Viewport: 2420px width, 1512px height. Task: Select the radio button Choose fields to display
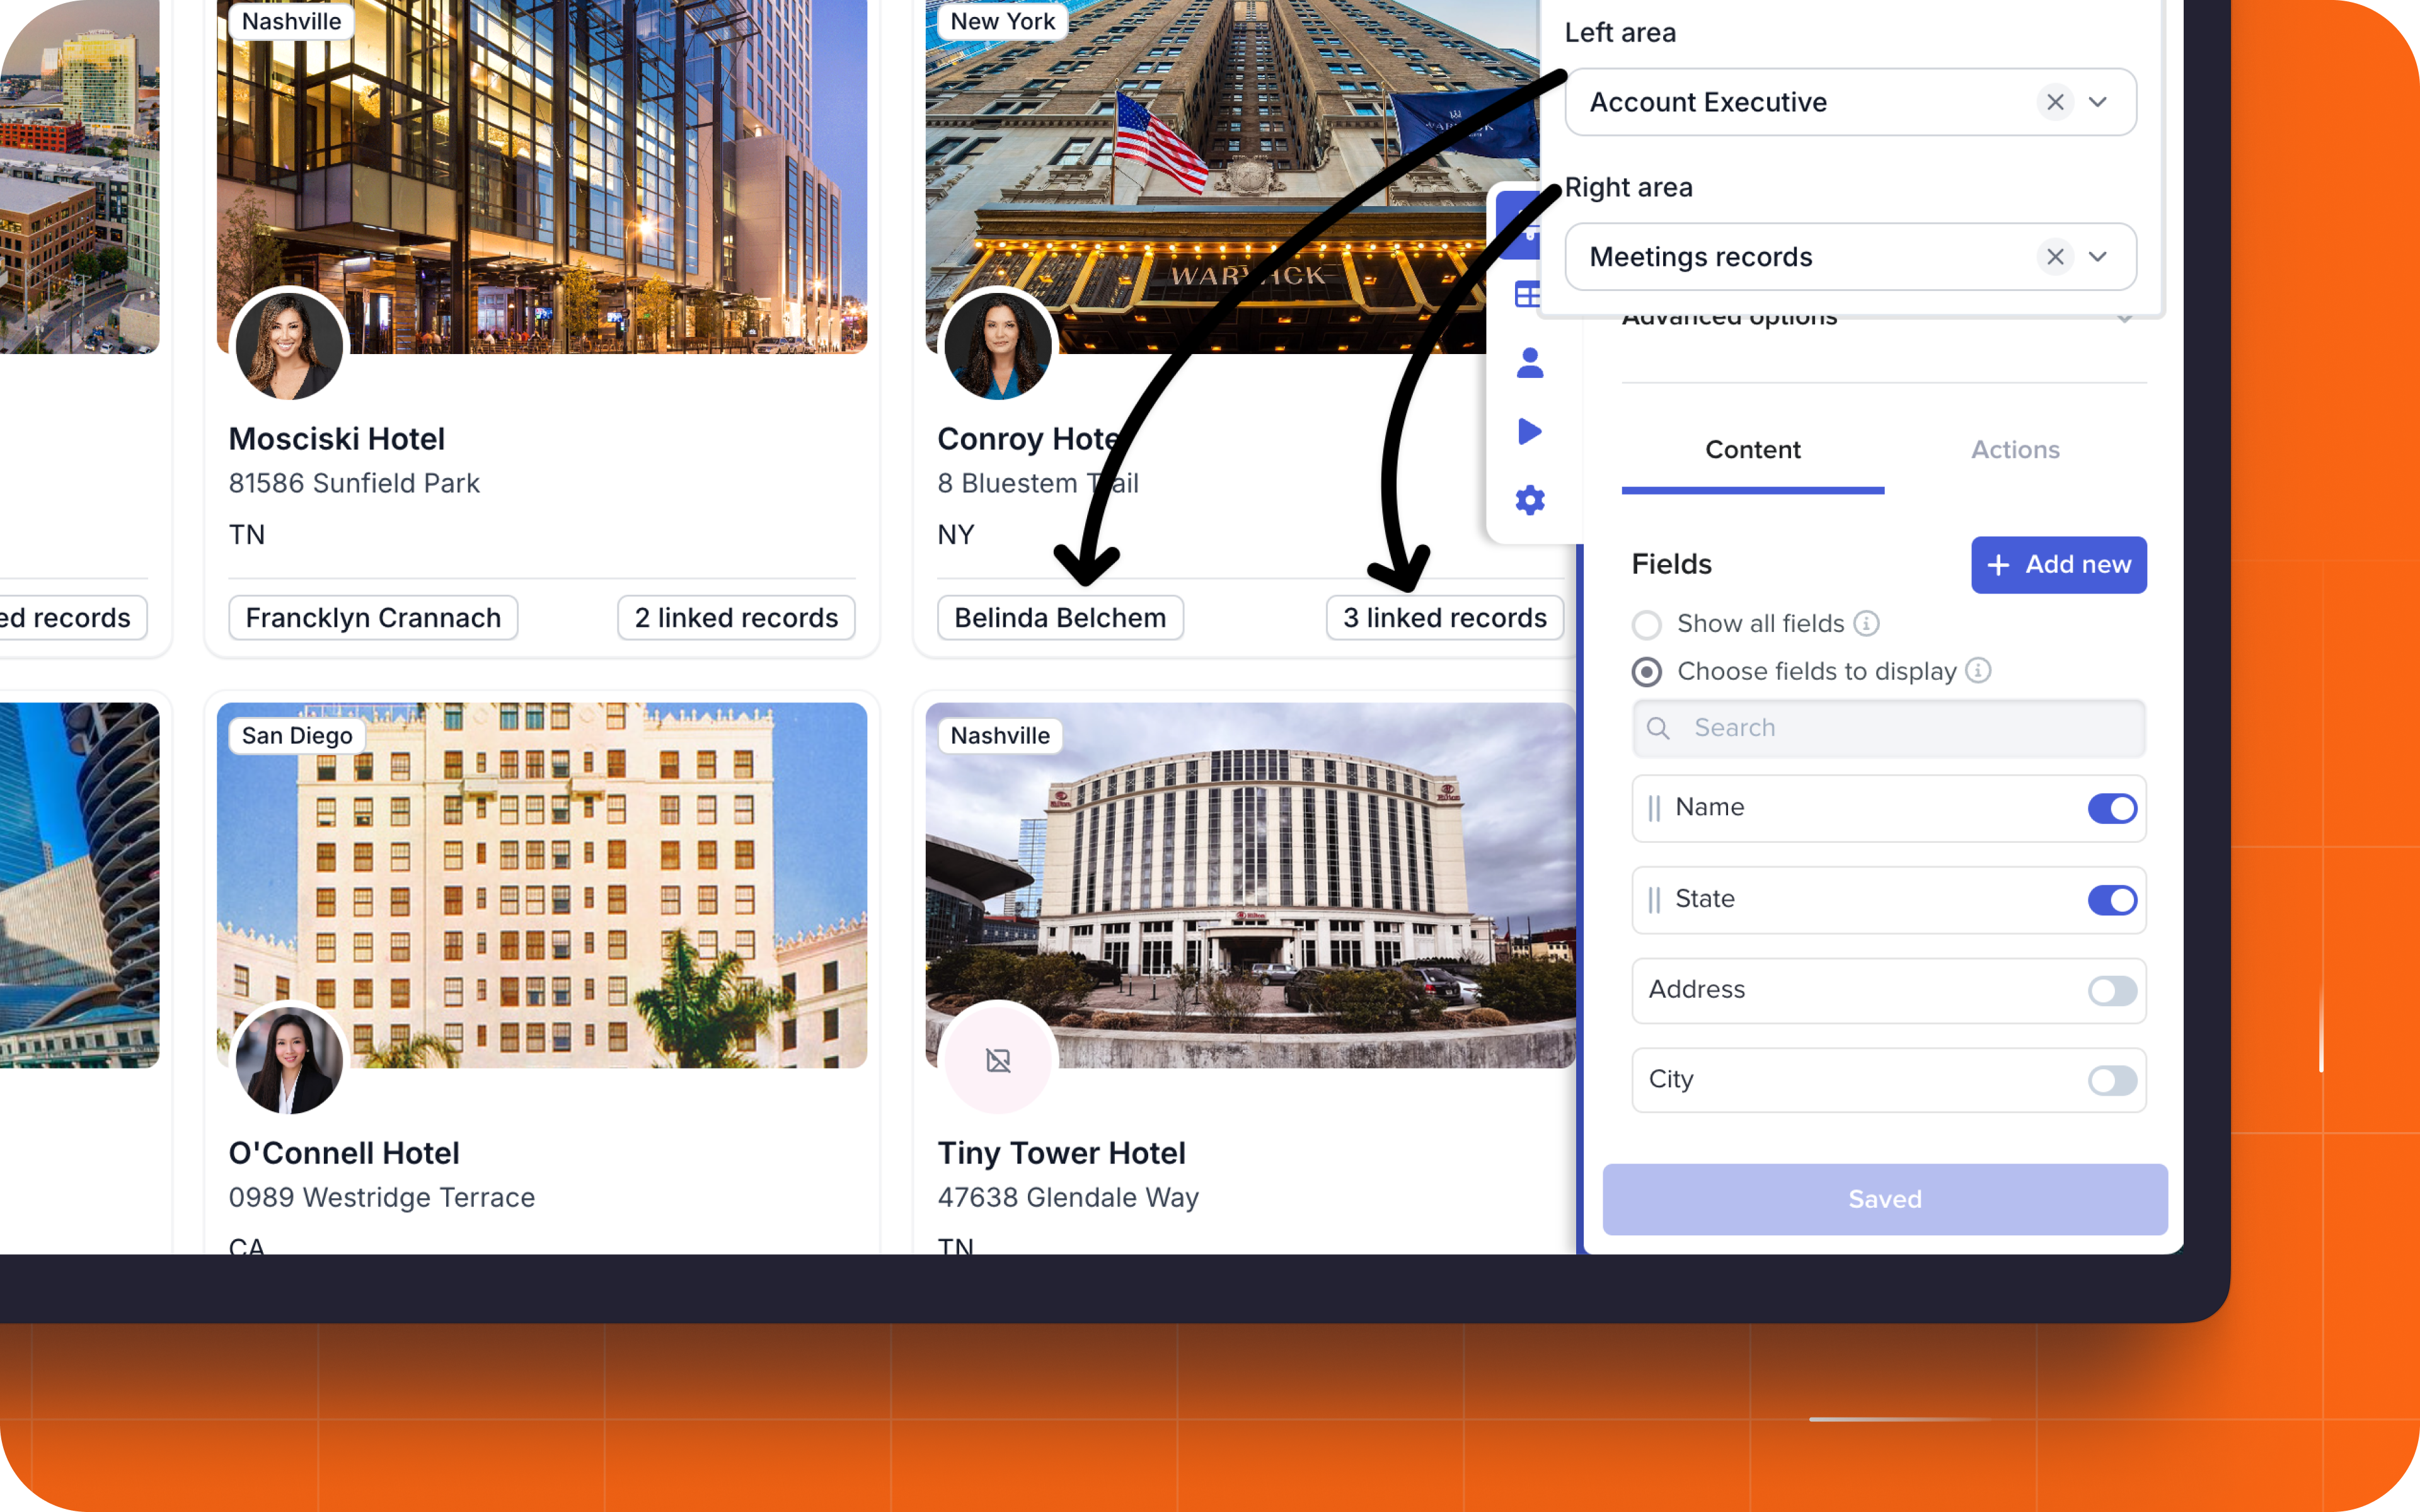[x=1645, y=671]
